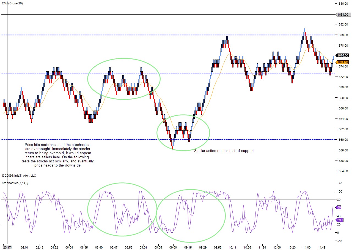The height and width of the screenshot is (251, 352).
Task: Click the 09:05 time axis label
Action: (158, 247)
